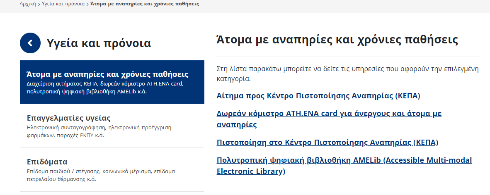The width and height of the screenshot is (490, 195).
Task: Open the Αρχική breadcrumb link
Action: pos(27,4)
